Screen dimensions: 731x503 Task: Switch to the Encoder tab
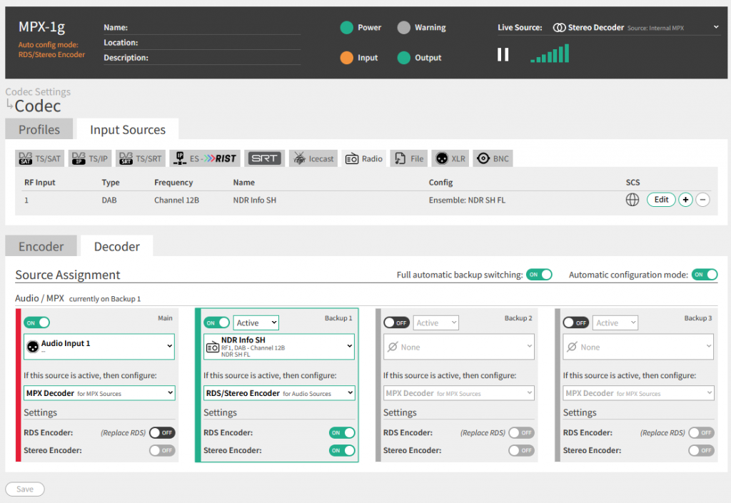41,246
